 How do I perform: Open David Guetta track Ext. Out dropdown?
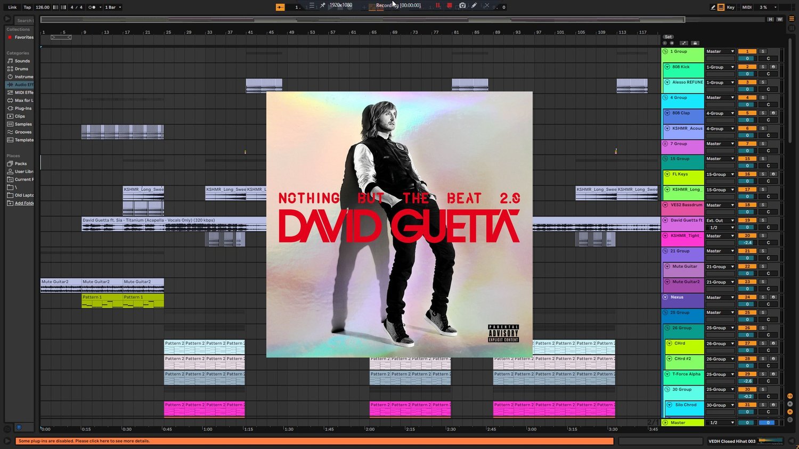click(720, 221)
